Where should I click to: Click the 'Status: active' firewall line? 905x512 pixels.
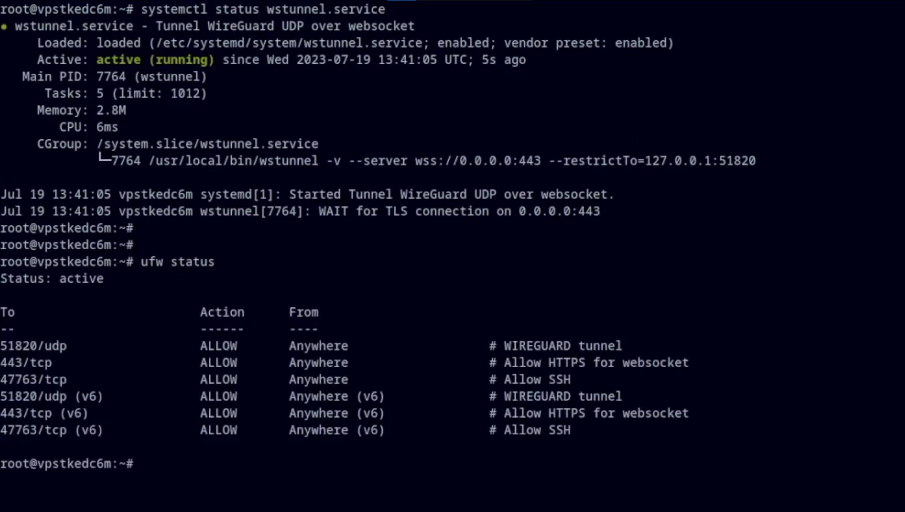pyautogui.click(x=52, y=278)
